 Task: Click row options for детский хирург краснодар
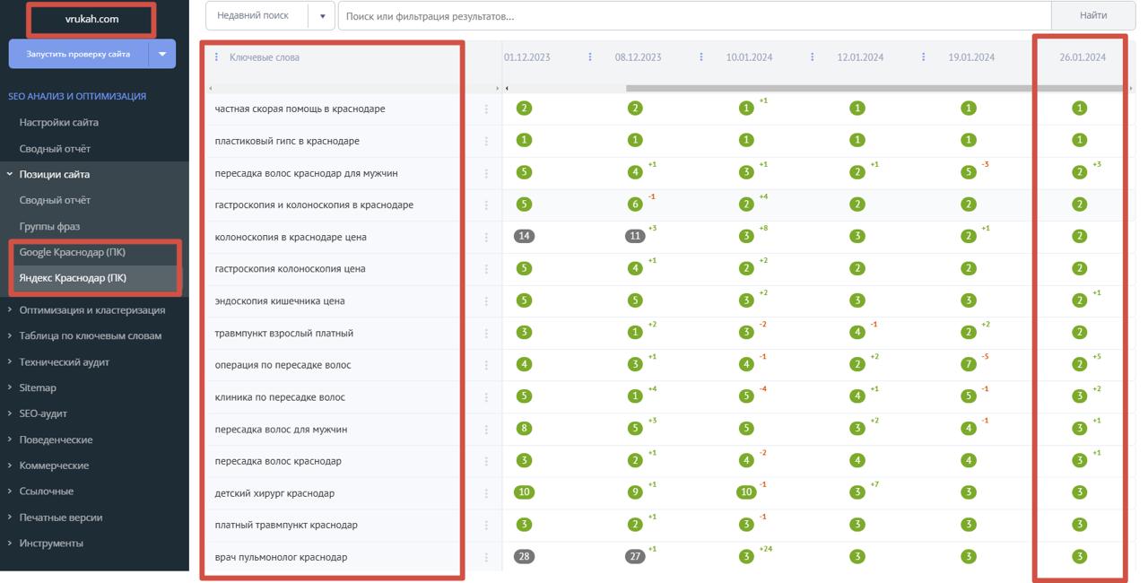(486, 493)
